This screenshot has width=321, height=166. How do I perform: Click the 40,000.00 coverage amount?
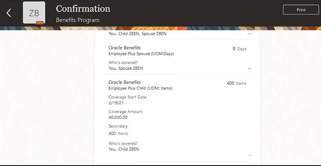click(x=118, y=117)
